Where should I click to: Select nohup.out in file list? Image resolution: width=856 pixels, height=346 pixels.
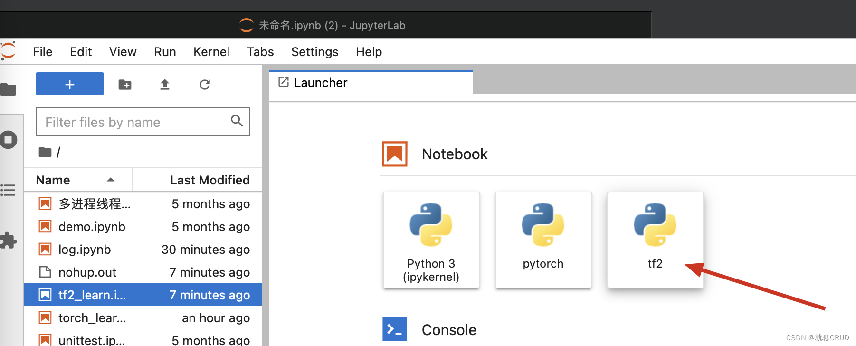[143, 272]
